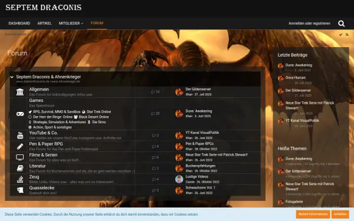Open the Black Desert Online subforum
354x221 pixels.
click(94, 117)
